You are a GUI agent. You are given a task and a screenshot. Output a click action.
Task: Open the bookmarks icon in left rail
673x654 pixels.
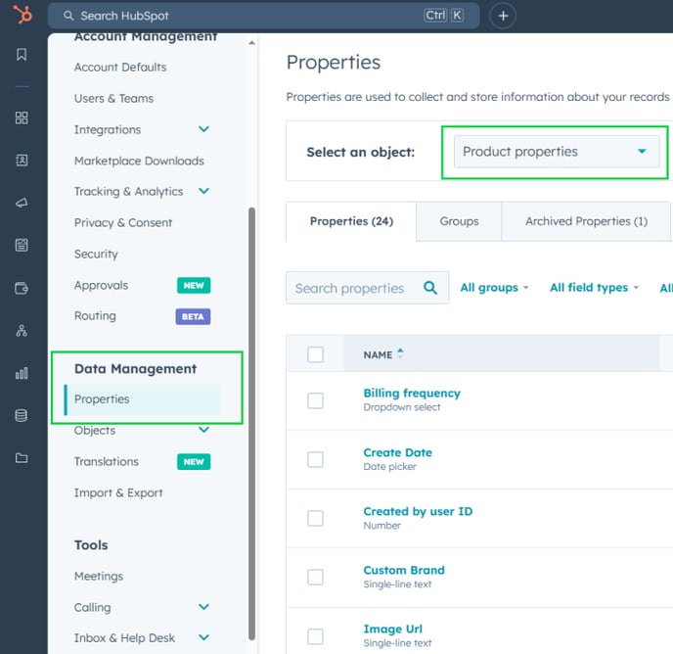click(22, 54)
